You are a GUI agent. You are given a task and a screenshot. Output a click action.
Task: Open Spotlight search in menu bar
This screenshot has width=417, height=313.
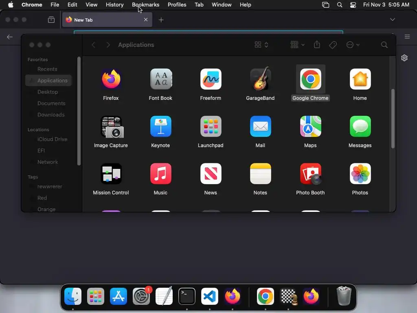[340, 5]
